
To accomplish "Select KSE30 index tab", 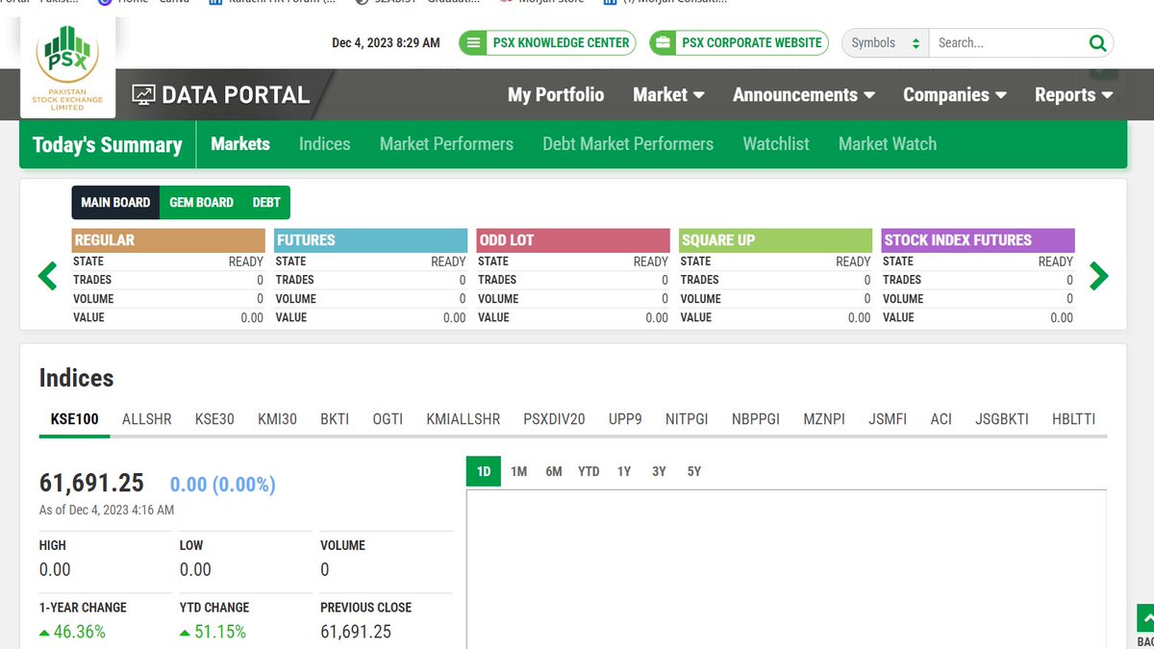I will coord(214,419).
